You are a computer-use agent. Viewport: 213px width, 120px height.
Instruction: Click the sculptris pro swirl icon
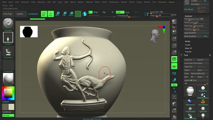pos(85,14)
